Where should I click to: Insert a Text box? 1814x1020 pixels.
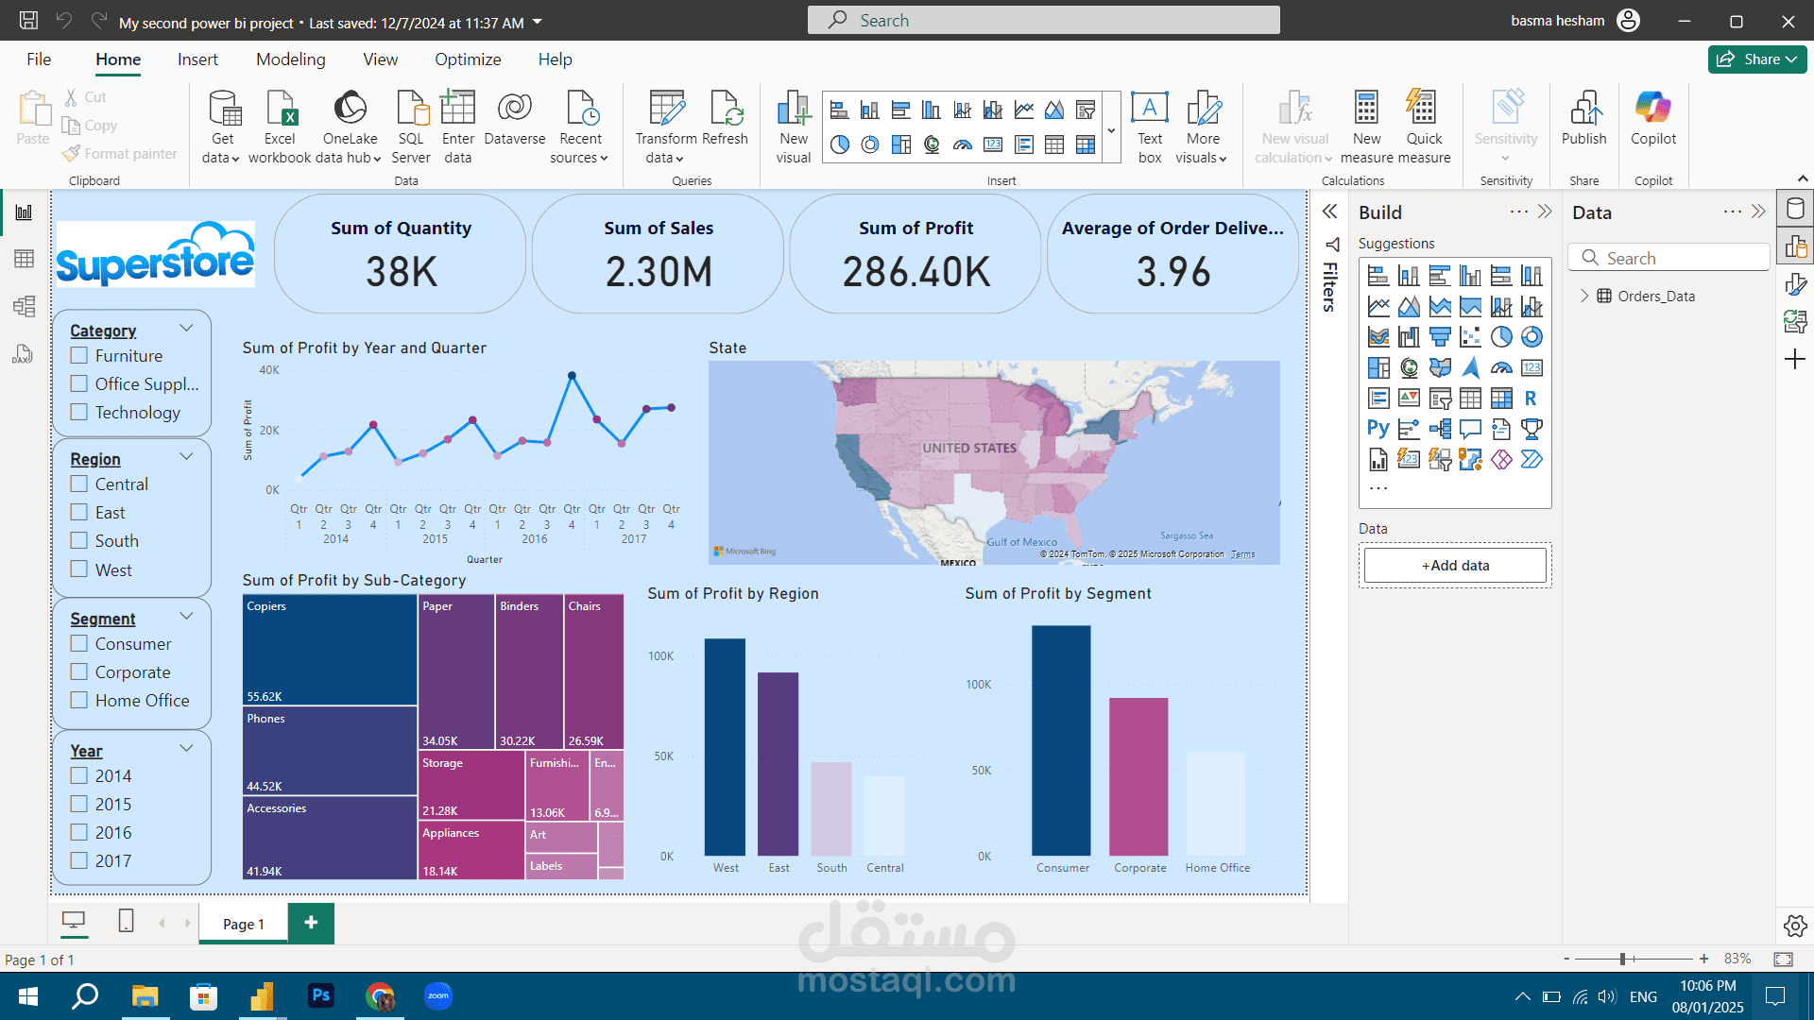click(1150, 127)
